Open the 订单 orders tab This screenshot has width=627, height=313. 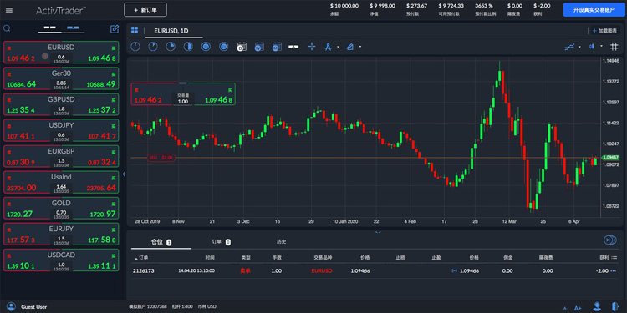click(x=222, y=242)
